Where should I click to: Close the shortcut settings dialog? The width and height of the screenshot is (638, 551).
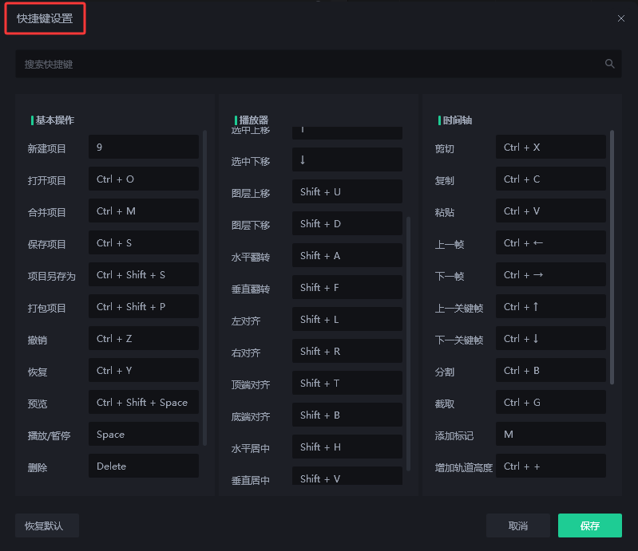pyautogui.click(x=620, y=18)
